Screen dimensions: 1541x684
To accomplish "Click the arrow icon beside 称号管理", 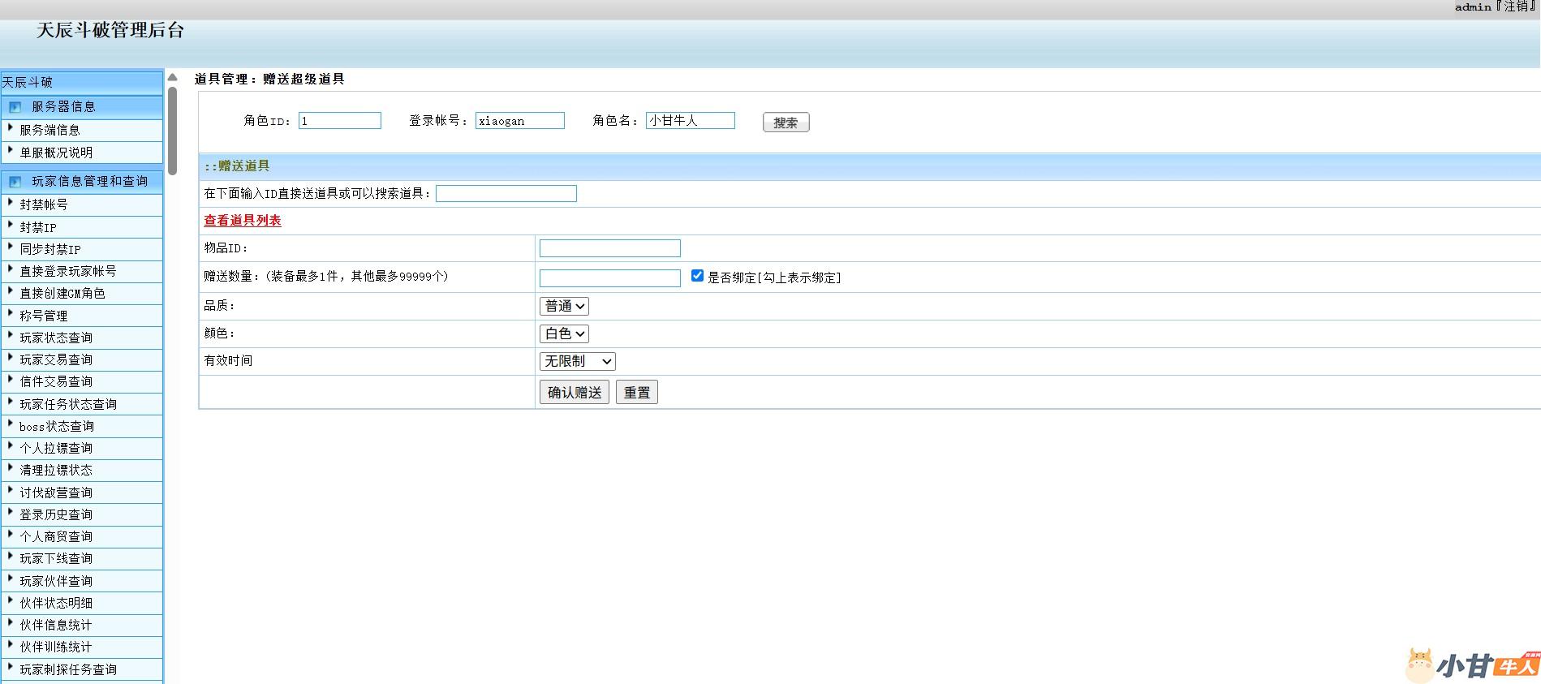I will pyautogui.click(x=11, y=314).
